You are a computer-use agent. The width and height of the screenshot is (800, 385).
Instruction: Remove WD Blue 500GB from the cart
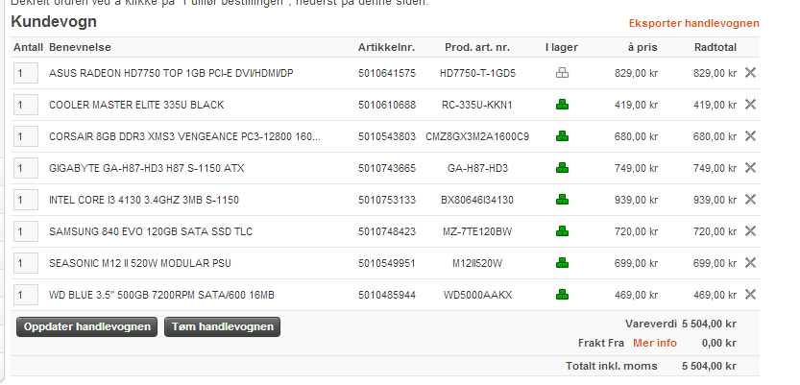(x=750, y=294)
